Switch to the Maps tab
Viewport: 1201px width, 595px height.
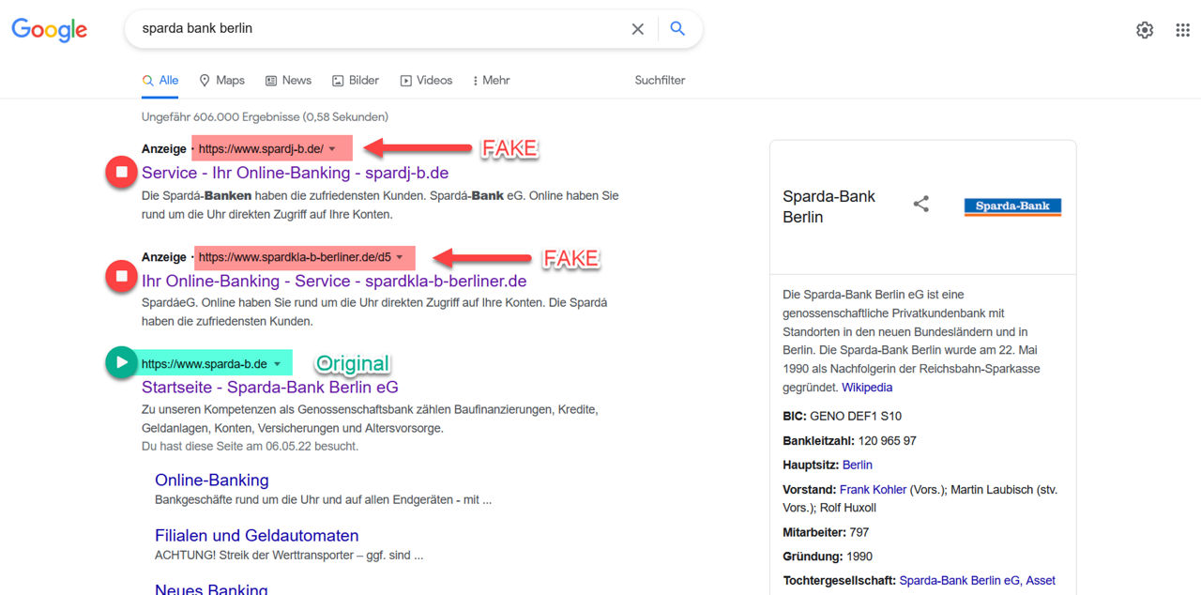point(222,81)
